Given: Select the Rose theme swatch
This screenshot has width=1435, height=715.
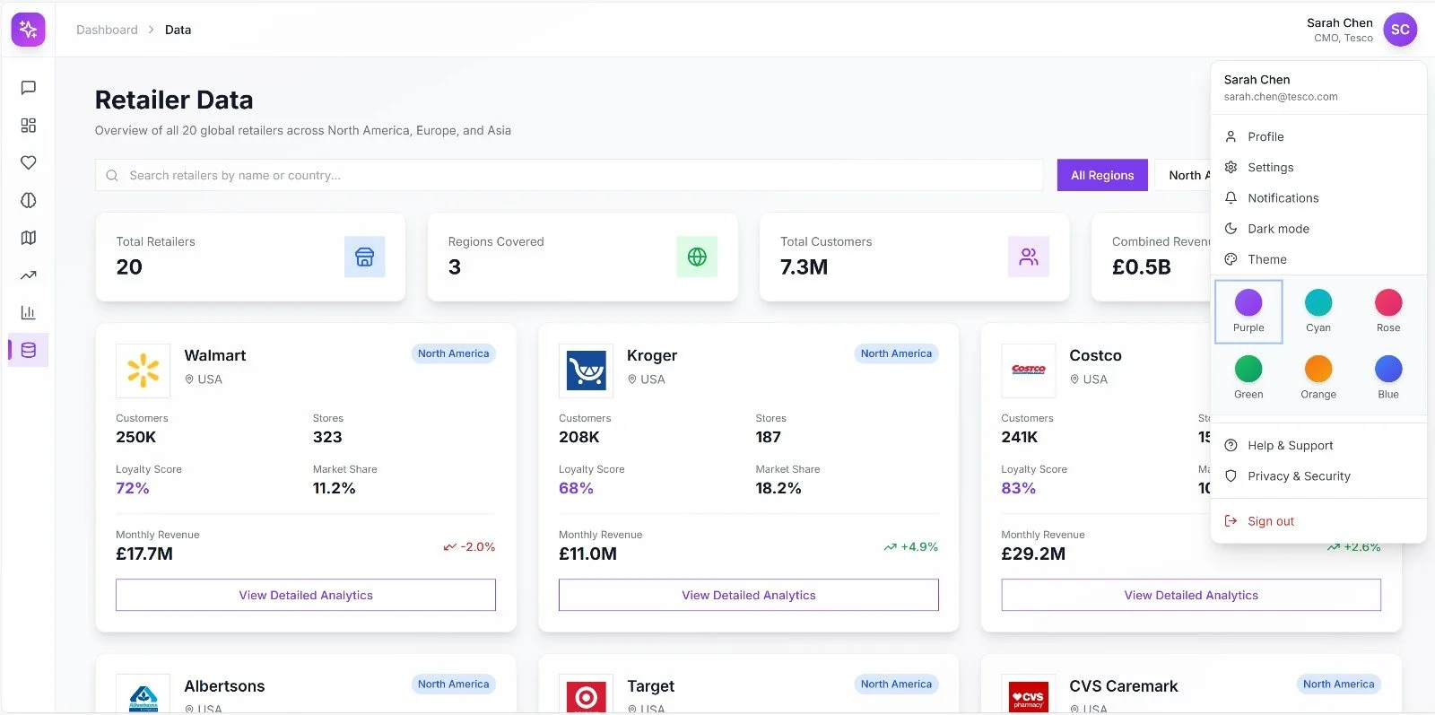Looking at the screenshot, I should click(1388, 311).
